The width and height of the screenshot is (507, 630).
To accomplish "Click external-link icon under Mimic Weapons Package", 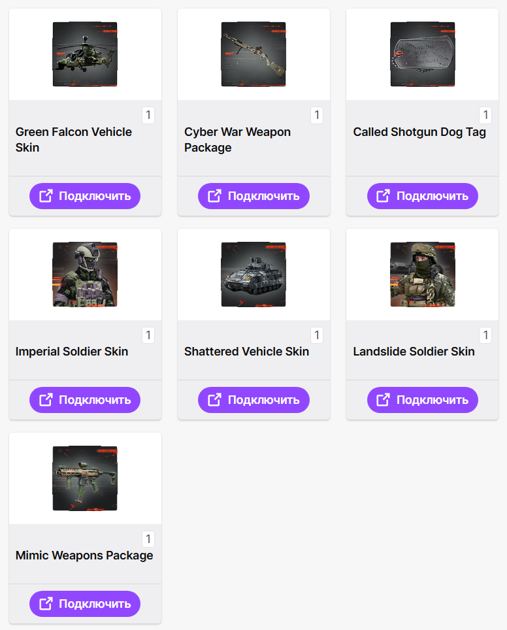I will 46,604.
